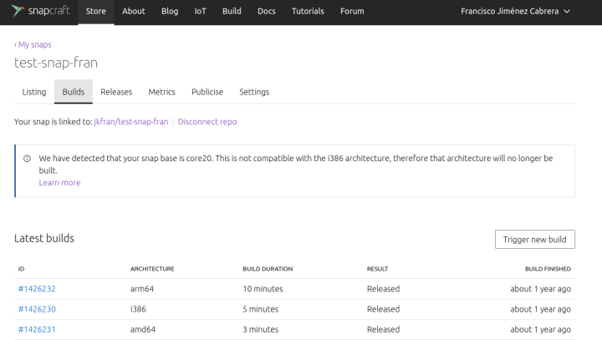Viewport: 602px width, 340px height.
Task: Open the Docs navigation item
Action: click(267, 12)
